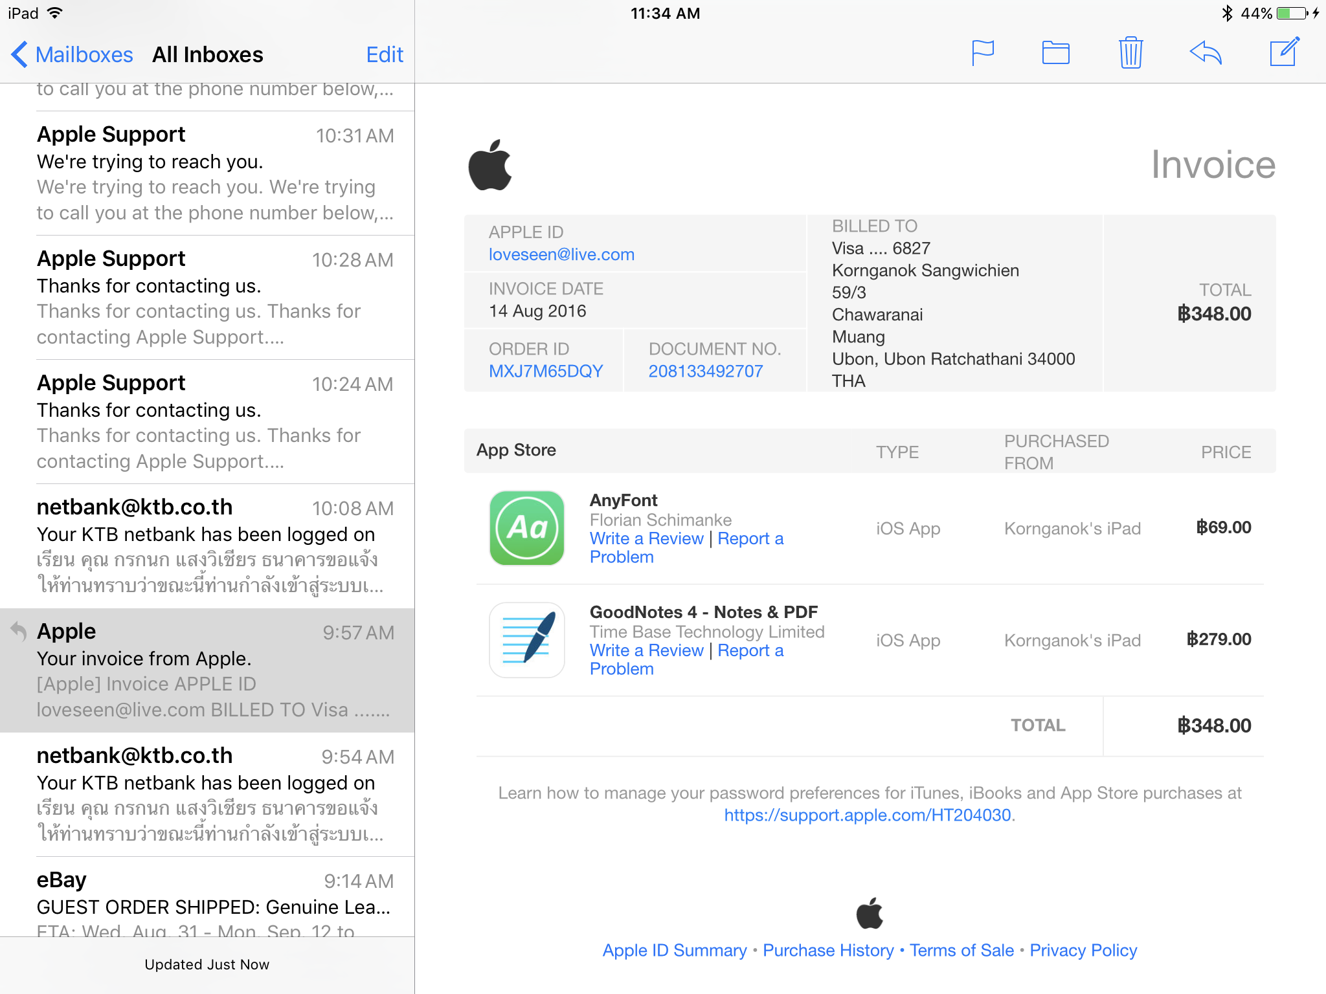Image resolution: width=1326 pixels, height=994 pixels.
Task: Write a Review for GoodNotes 4
Action: [x=646, y=650]
